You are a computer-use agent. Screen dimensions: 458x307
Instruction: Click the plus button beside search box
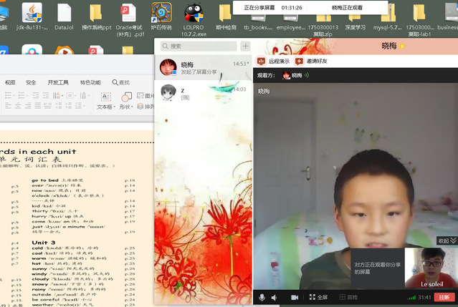246,46
